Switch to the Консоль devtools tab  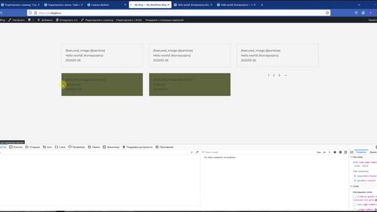coord(16,147)
